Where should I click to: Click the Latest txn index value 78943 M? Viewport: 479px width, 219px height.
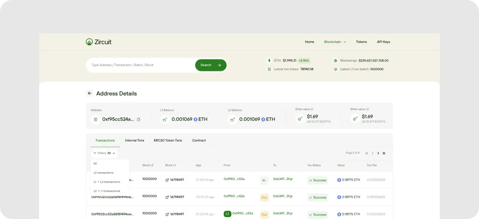coord(306,69)
